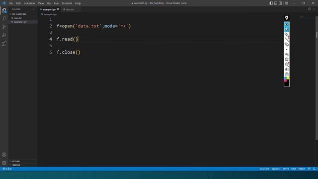318x179 pixels.
Task: Open the Run menu
Action: coord(56,3)
